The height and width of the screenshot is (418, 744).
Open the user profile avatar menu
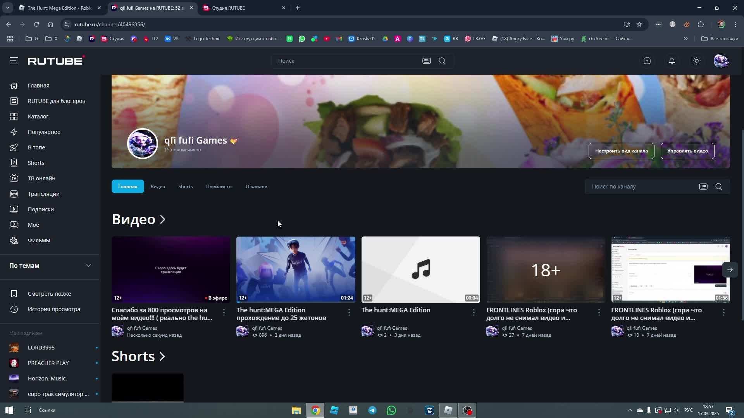721,61
